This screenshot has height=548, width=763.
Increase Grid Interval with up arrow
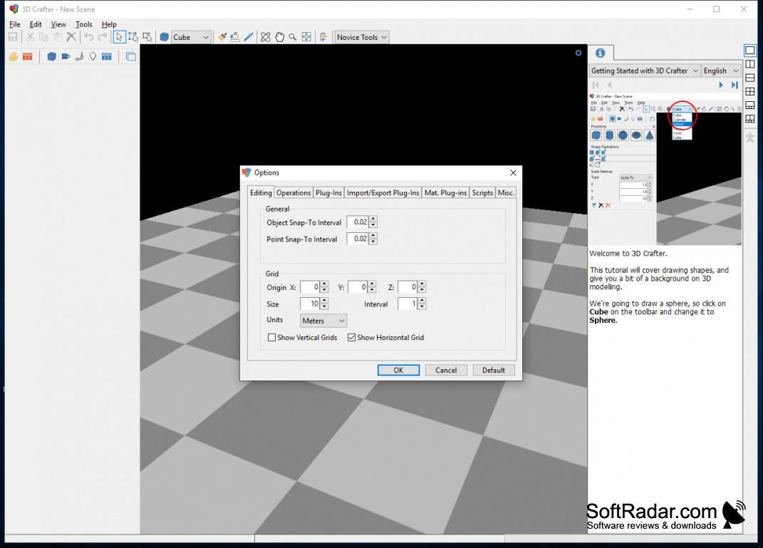click(x=422, y=301)
